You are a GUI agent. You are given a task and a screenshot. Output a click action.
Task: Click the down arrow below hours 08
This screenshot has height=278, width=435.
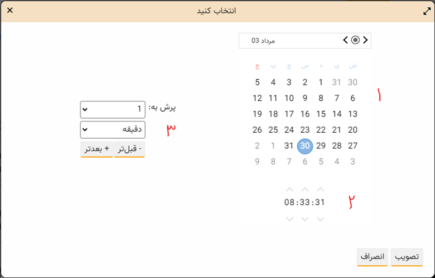coord(290,219)
